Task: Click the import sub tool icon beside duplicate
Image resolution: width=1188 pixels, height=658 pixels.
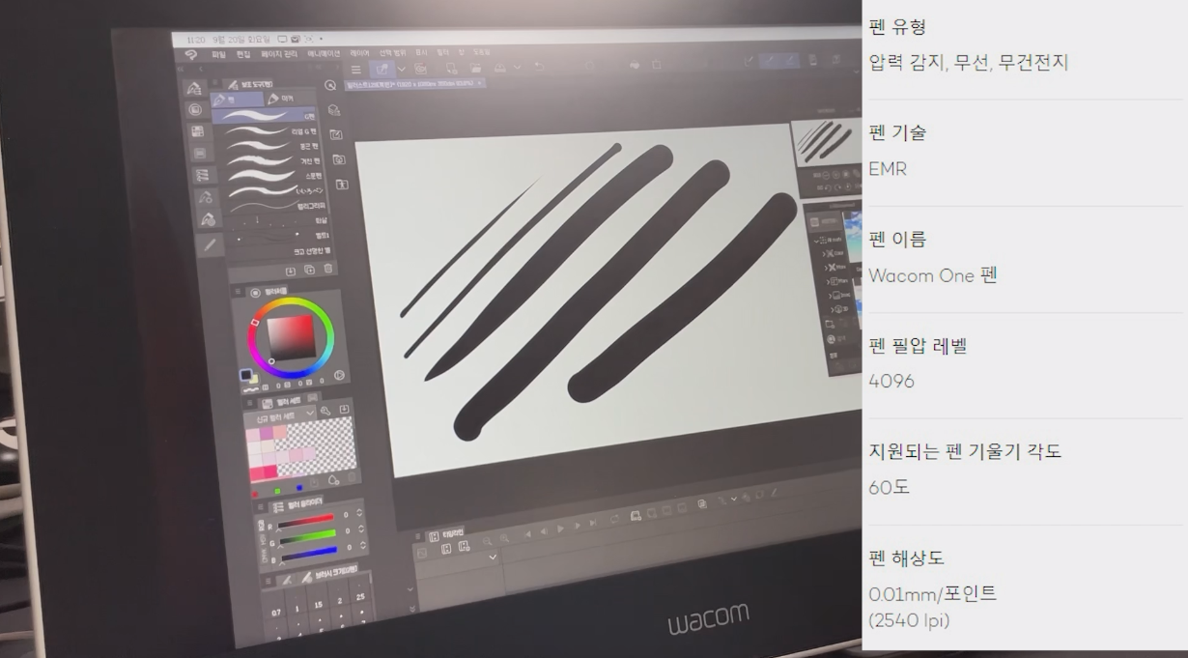Action: 291,271
